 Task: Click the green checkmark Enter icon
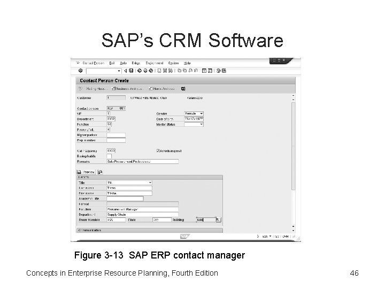pyautogui.click(x=80, y=71)
